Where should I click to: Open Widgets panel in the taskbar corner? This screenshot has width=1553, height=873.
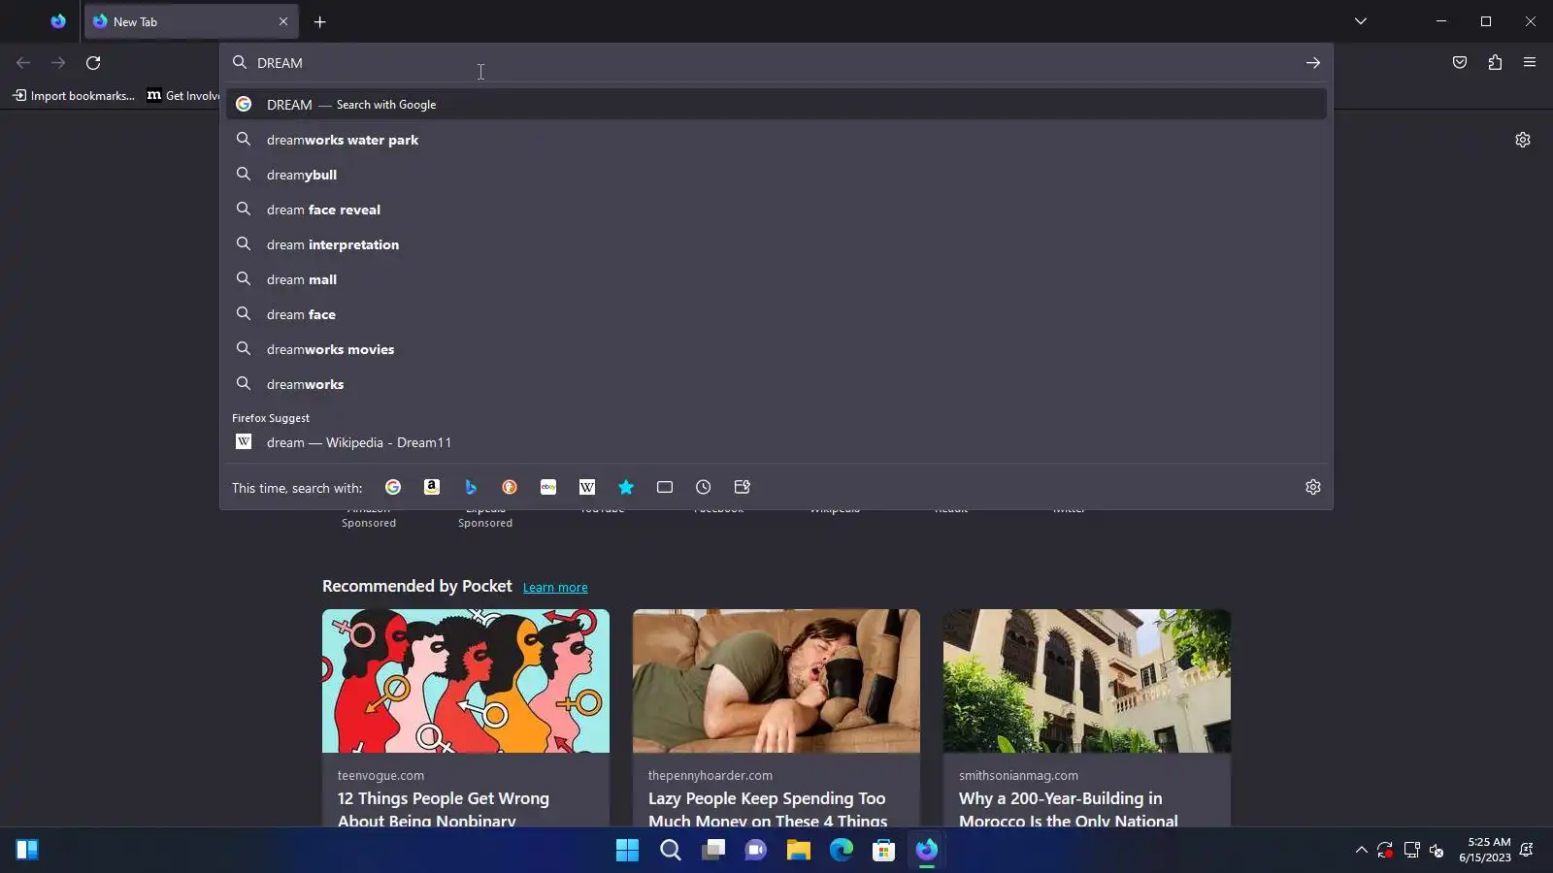[x=27, y=850]
